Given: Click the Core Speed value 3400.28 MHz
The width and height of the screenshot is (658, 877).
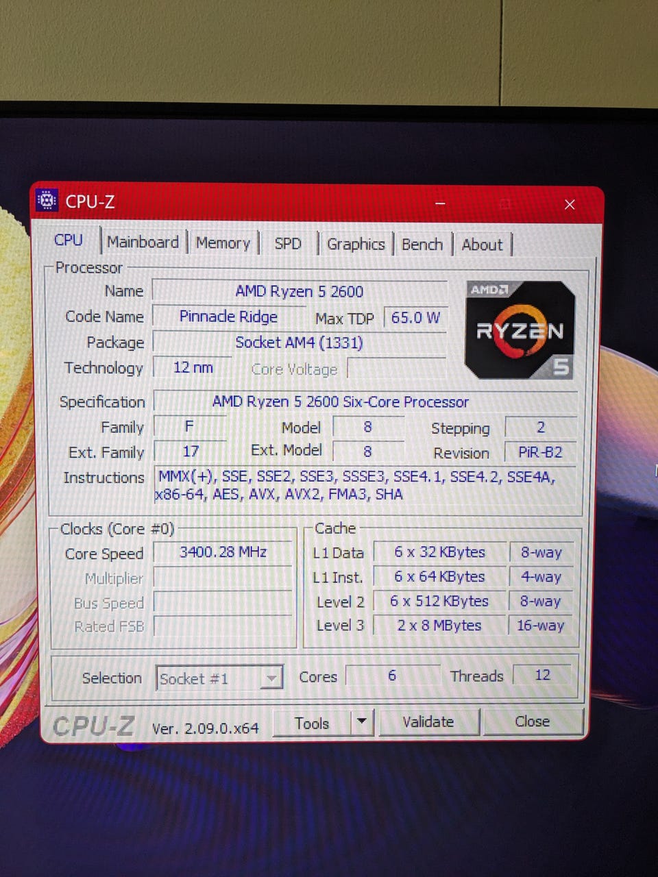Looking at the screenshot, I should tap(223, 552).
